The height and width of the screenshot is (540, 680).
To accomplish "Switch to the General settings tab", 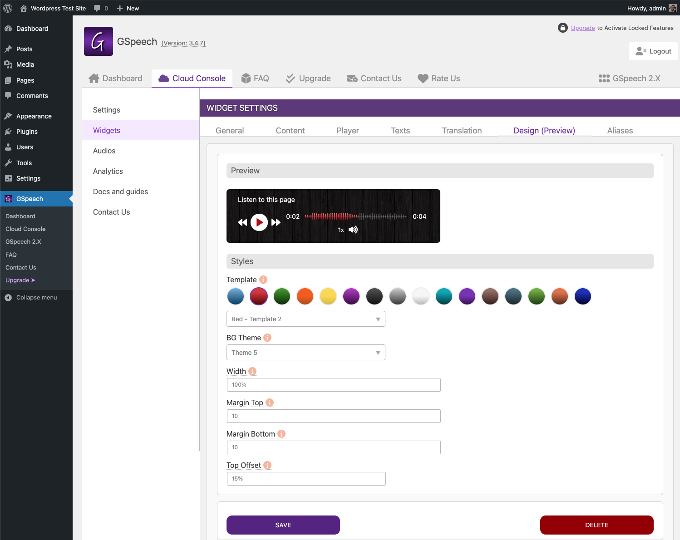I will point(230,131).
